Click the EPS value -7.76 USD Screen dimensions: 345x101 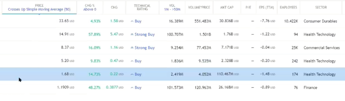pyautogui.click(x=267, y=21)
